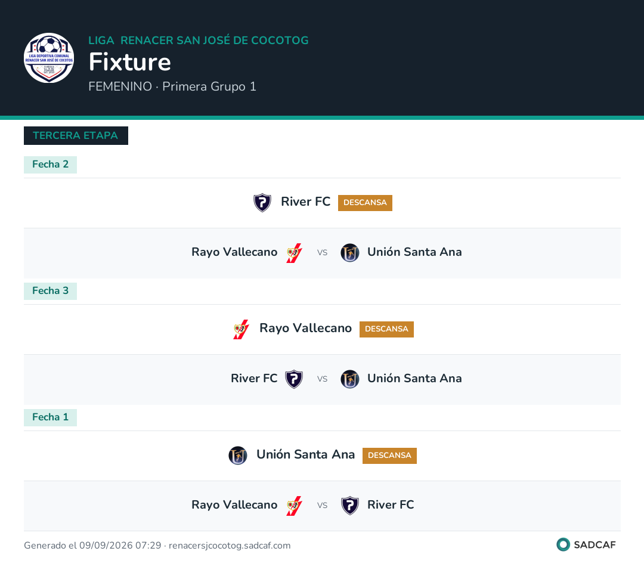Click River FC shield in Fecha 1 match

350,506
